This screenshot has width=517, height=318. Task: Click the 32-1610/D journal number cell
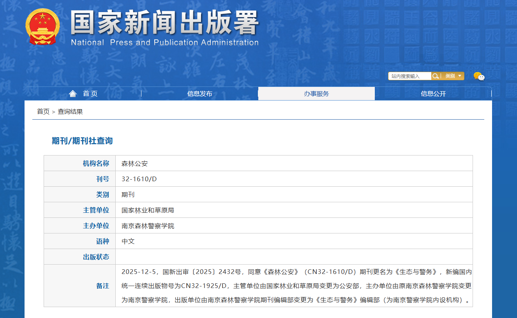coord(139,179)
